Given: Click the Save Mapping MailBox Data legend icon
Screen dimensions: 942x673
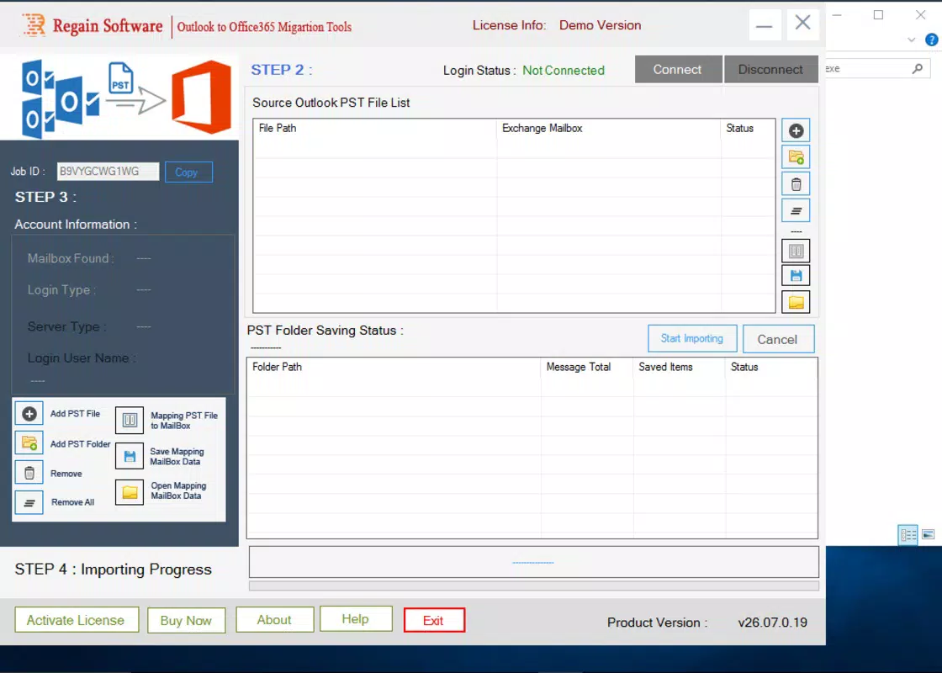Looking at the screenshot, I should point(130,456).
